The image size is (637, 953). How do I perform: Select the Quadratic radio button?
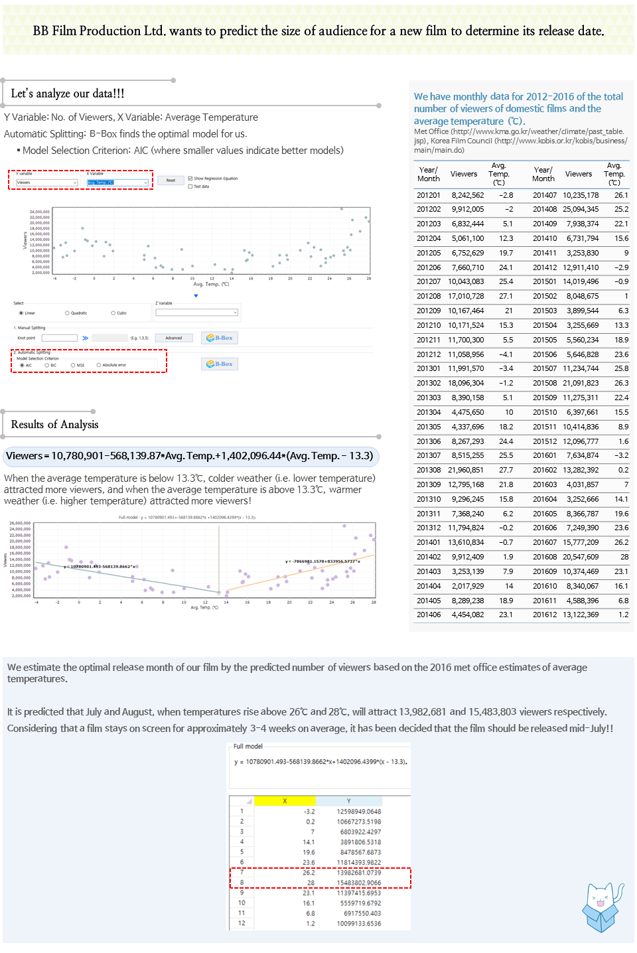[x=67, y=313]
